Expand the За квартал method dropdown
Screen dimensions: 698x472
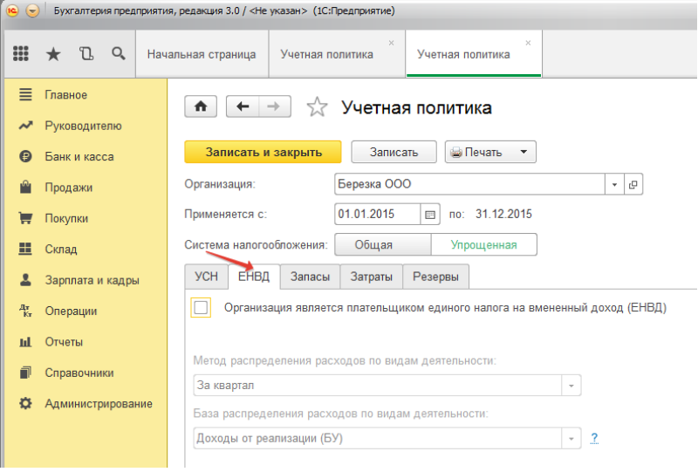click(x=571, y=386)
